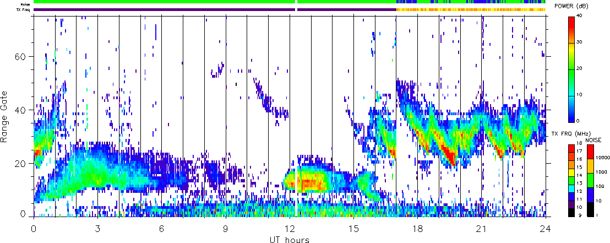
Task: Pick the blue swatch in NOISE legend
Action: (591, 195)
